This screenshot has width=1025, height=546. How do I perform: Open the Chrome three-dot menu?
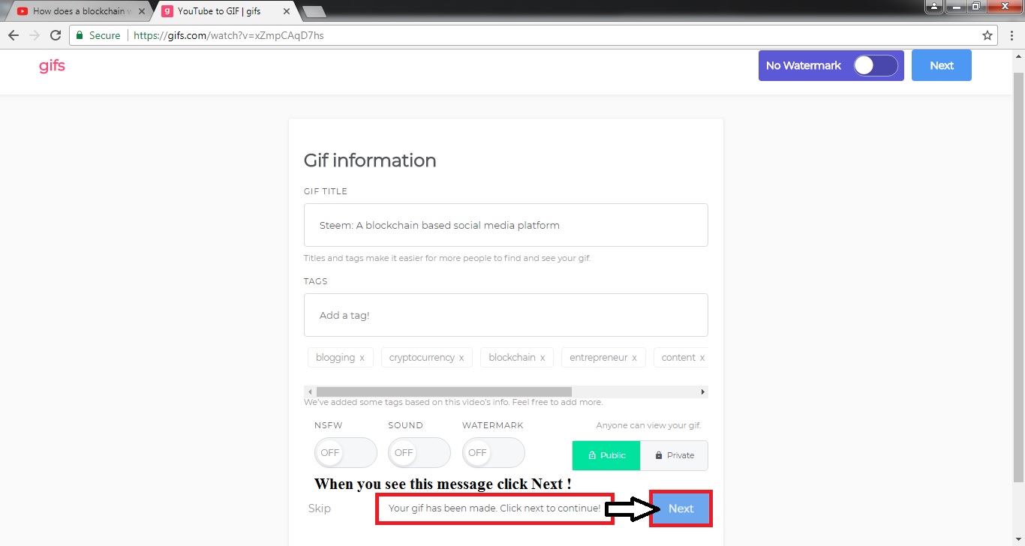(1011, 35)
